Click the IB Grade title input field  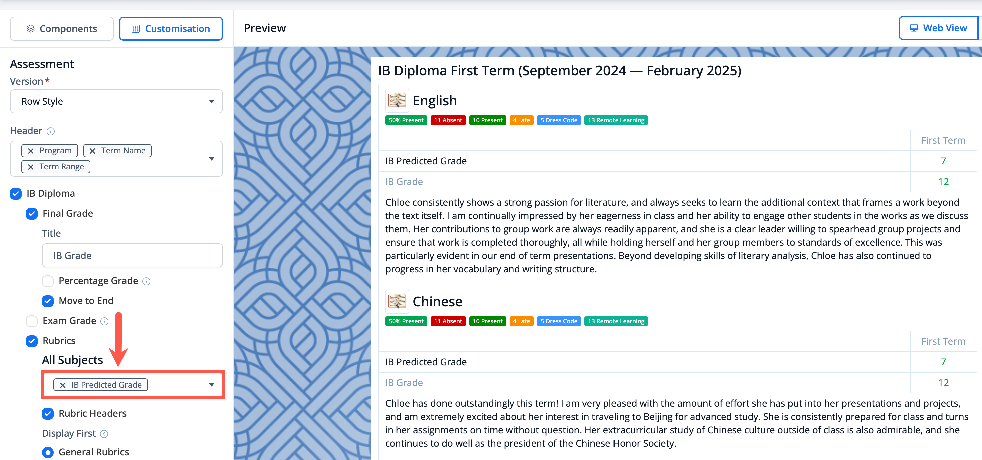click(x=132, y=256)
